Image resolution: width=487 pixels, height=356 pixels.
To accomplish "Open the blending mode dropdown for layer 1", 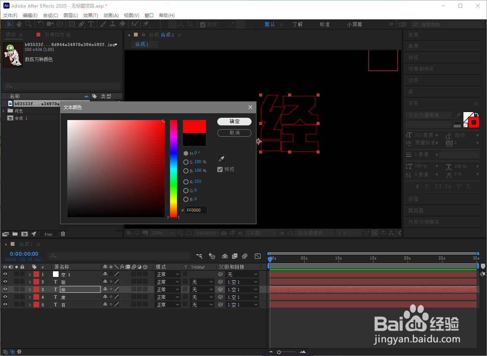I will point(168,274).
